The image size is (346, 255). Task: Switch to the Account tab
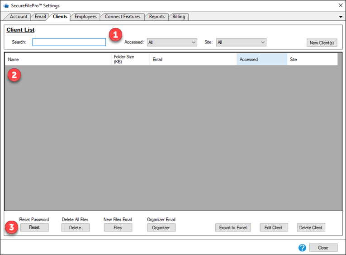pyautogui.click(x=18, y=17)
